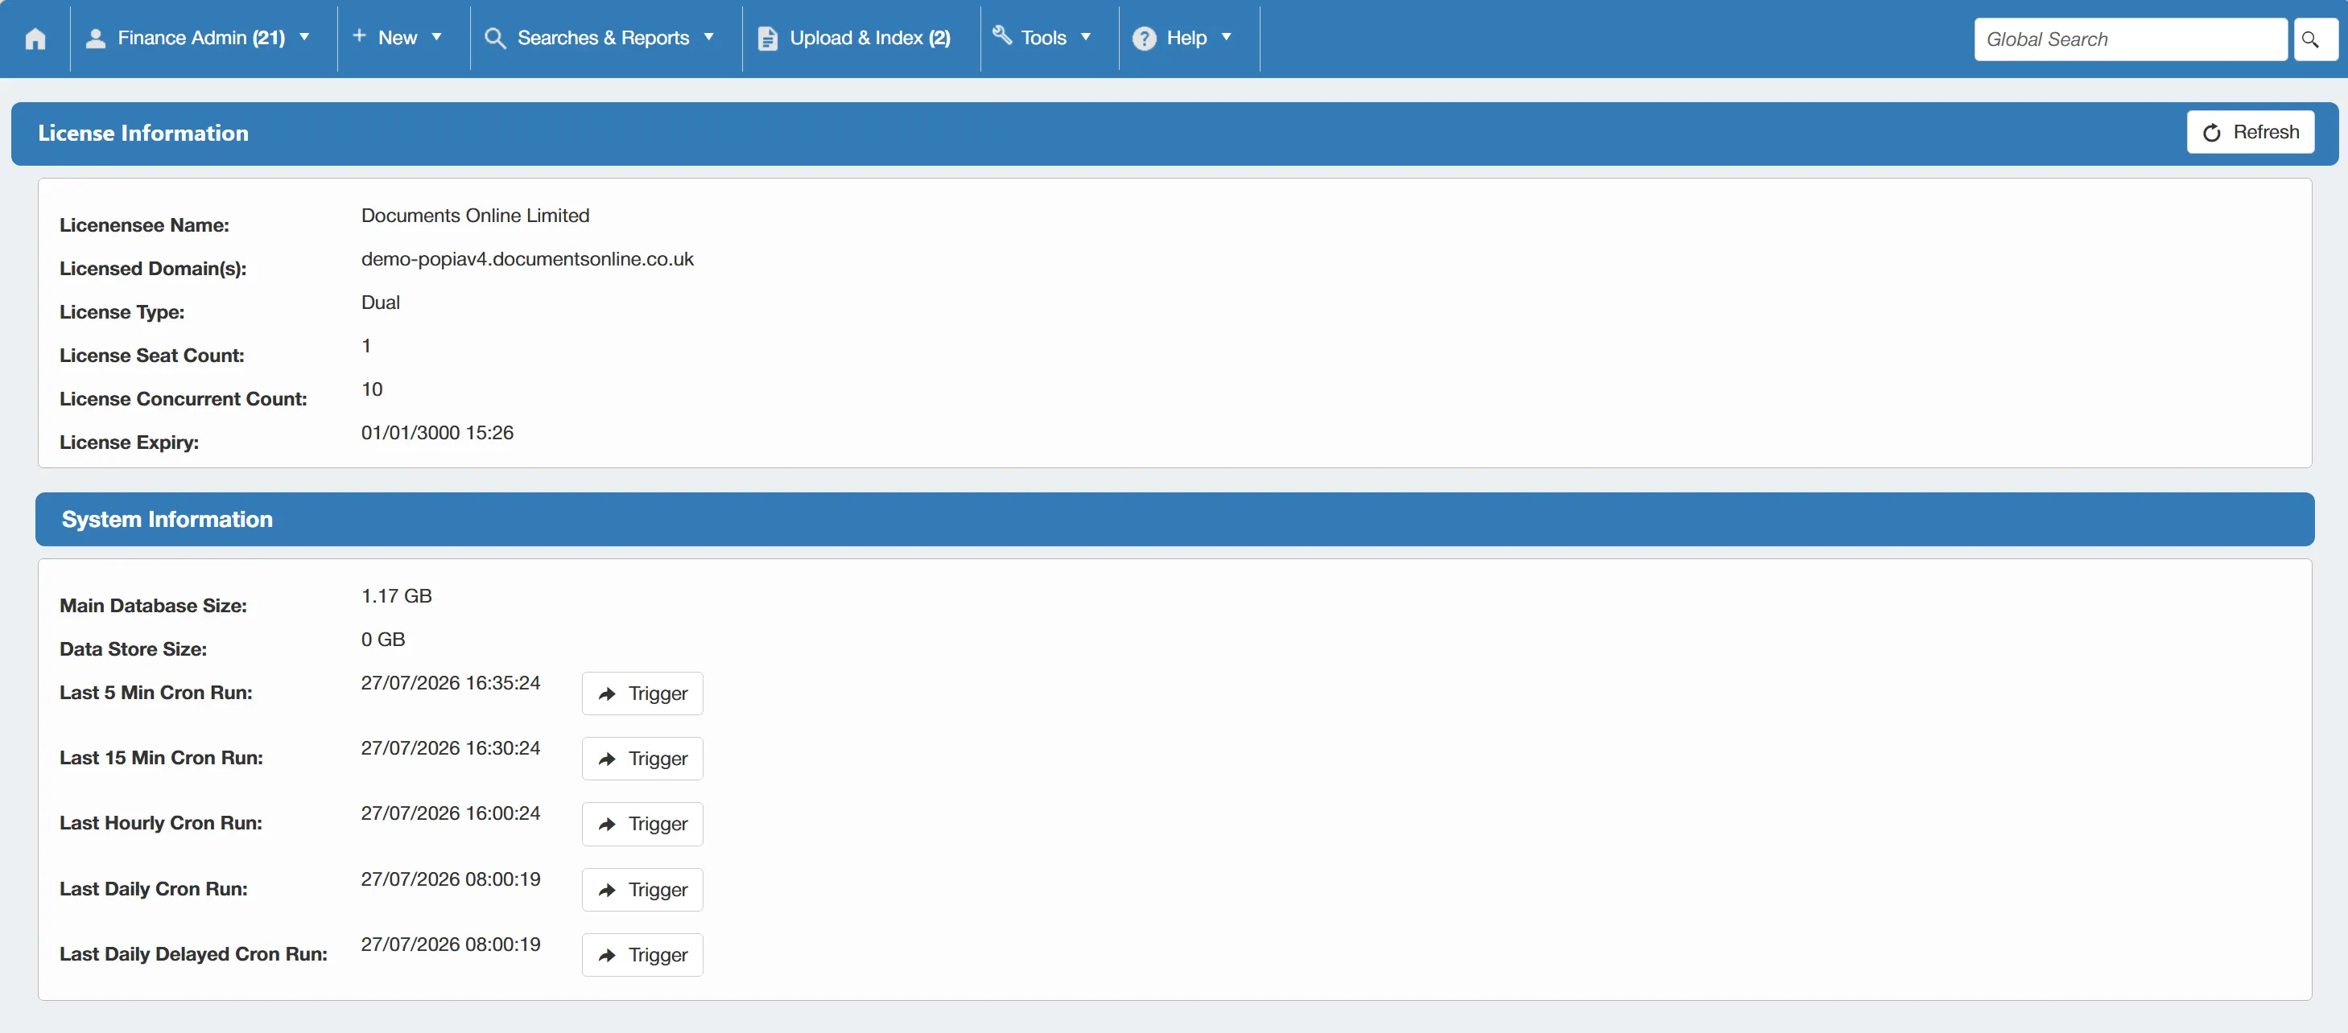Open the Searches & Reports menu
The width and height of the screenshot is (2348, 1033).
604,39
